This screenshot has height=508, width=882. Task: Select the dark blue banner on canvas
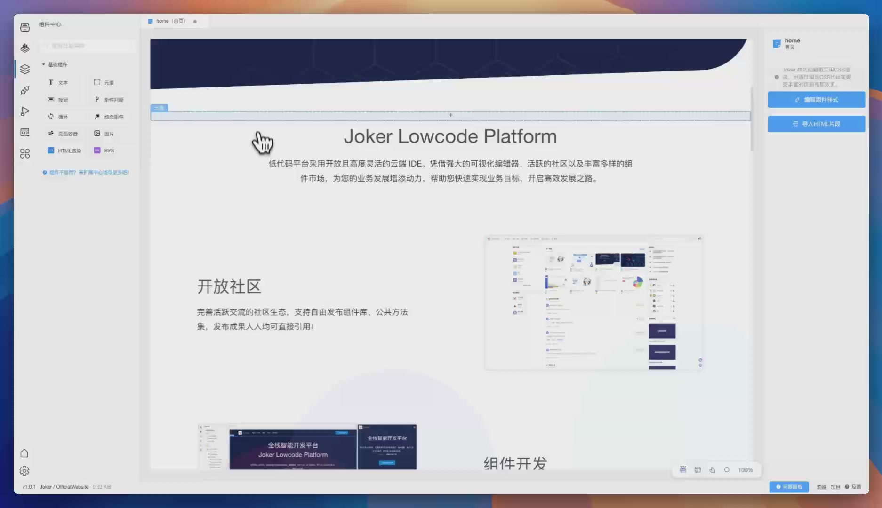pyautogui.click(x=449, y=63)
